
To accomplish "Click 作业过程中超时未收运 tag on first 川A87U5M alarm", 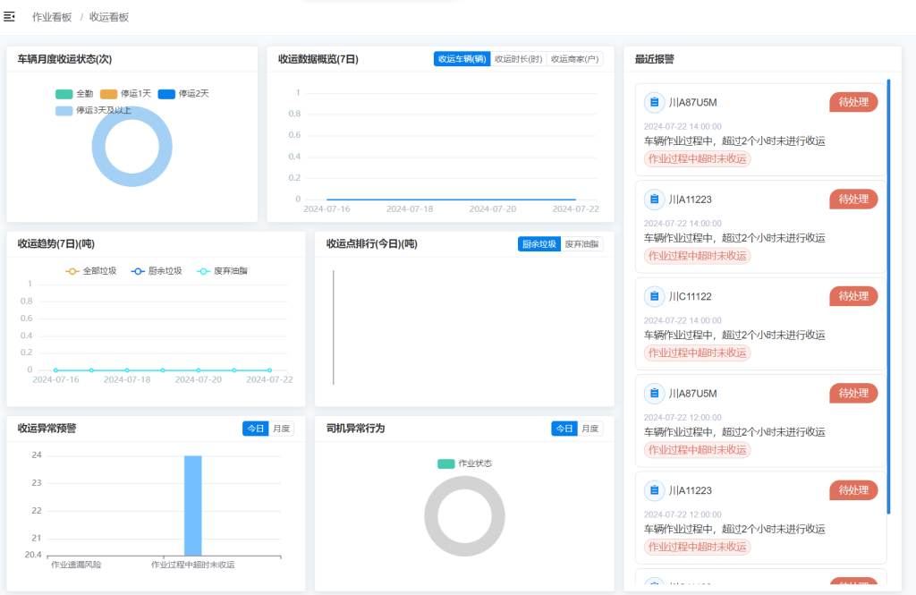I will click(697, 159).
